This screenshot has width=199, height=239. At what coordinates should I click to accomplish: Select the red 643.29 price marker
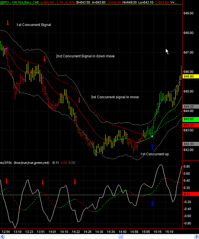click(191, 125)
